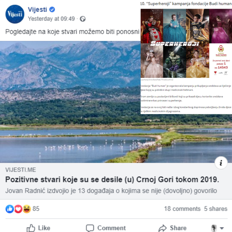
Task: View the 5 shares list
Action: (216, 209)
